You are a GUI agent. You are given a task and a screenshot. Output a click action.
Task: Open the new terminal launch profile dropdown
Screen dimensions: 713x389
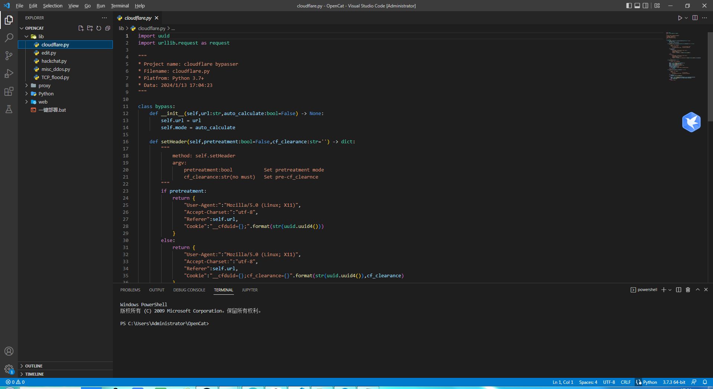point(670,290)
